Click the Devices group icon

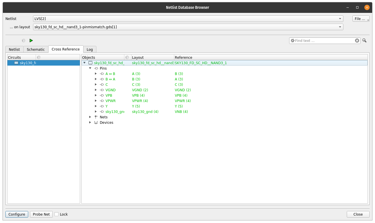pos(96,123)
